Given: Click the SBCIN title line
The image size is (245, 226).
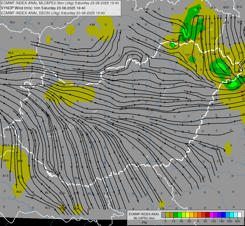Looking at the screenshot, I should [x=53, y=13].
